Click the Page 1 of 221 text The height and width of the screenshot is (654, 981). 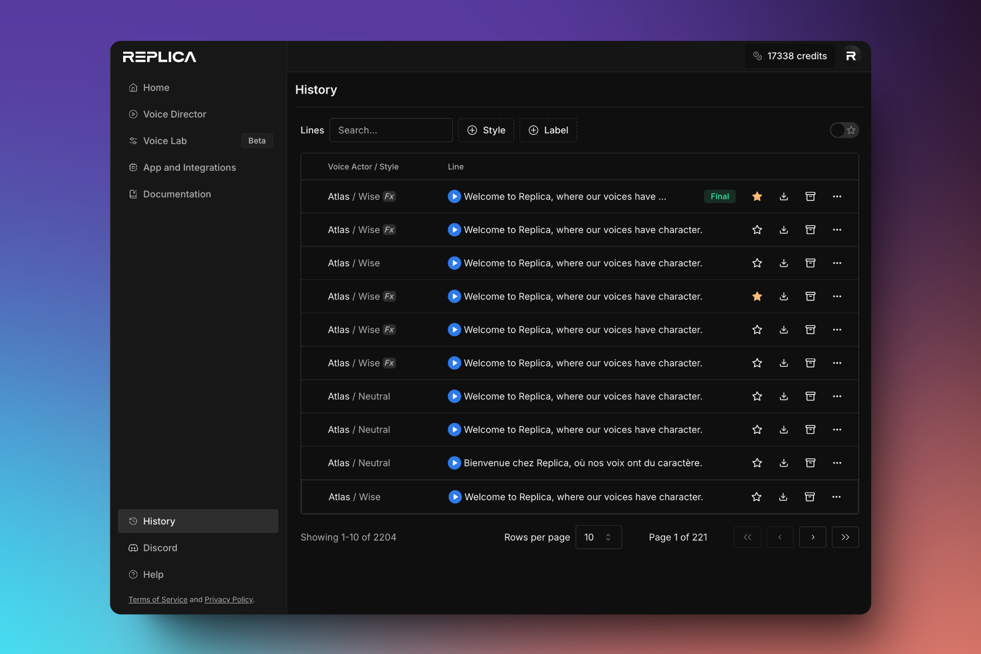coord(678,537)
